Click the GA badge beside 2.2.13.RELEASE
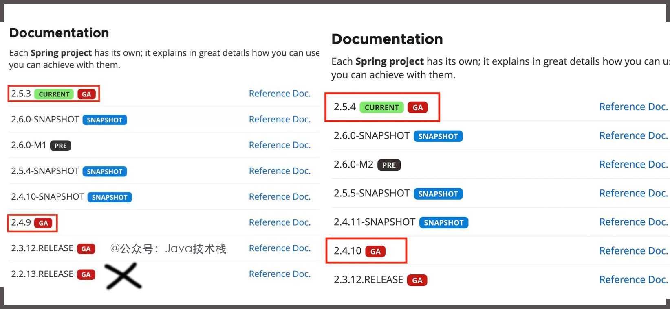670x309 pixels. click(86, 274)
